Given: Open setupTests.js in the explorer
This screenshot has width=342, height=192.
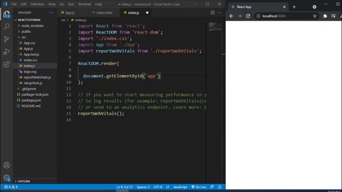Looking at the screenshot, I should pyautogui.click(x=33, y=83).
